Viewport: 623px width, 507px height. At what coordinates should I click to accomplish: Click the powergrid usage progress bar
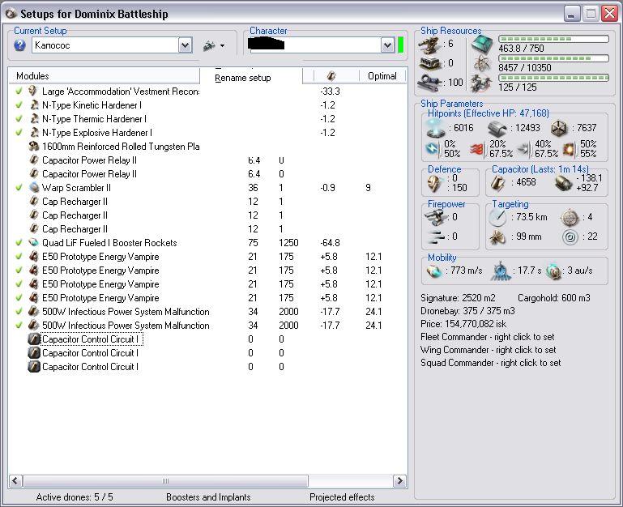pyautogui.click(x=553, y=58)
